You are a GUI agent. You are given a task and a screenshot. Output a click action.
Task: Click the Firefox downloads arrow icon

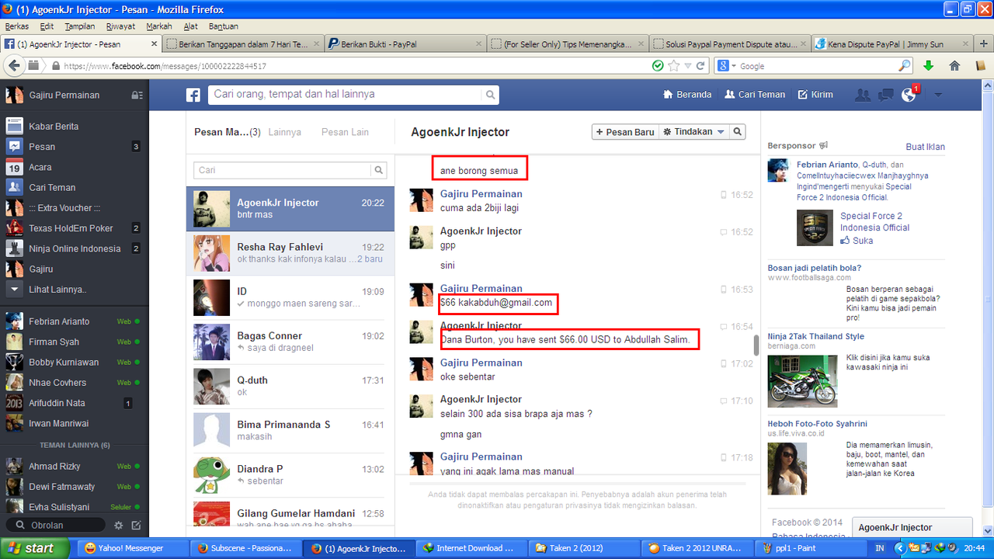pyautogui.click(x=928, y=66)
